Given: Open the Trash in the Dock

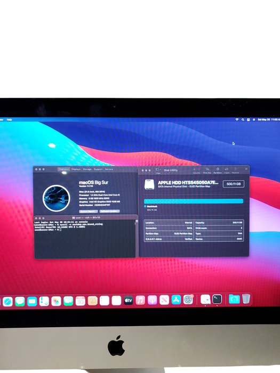Looking at the screenshot, I should click(246, 299).
